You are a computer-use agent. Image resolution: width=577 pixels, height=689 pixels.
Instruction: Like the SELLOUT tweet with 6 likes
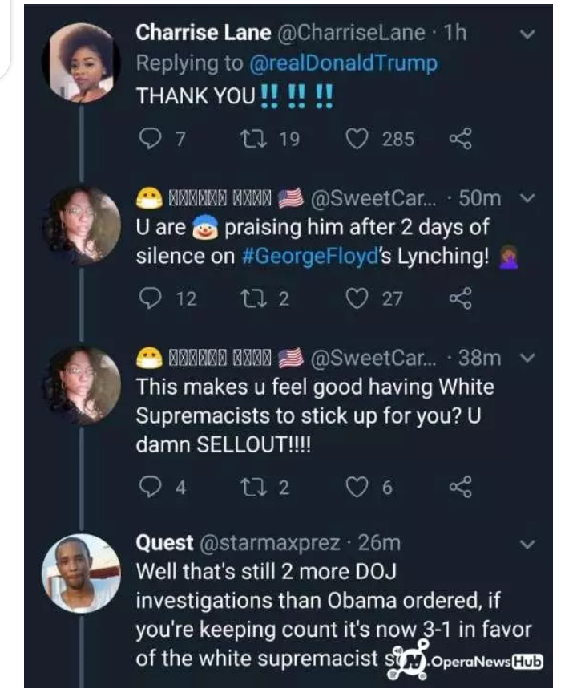pyautogui.click(x=356, y=487)
